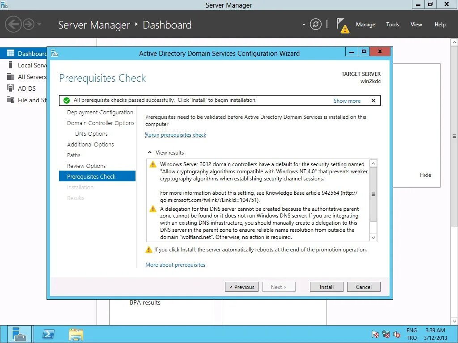Click the Local Server icon in sidebar
The height and width of the screenshot is (343, 458).
(x=11, y=65)
